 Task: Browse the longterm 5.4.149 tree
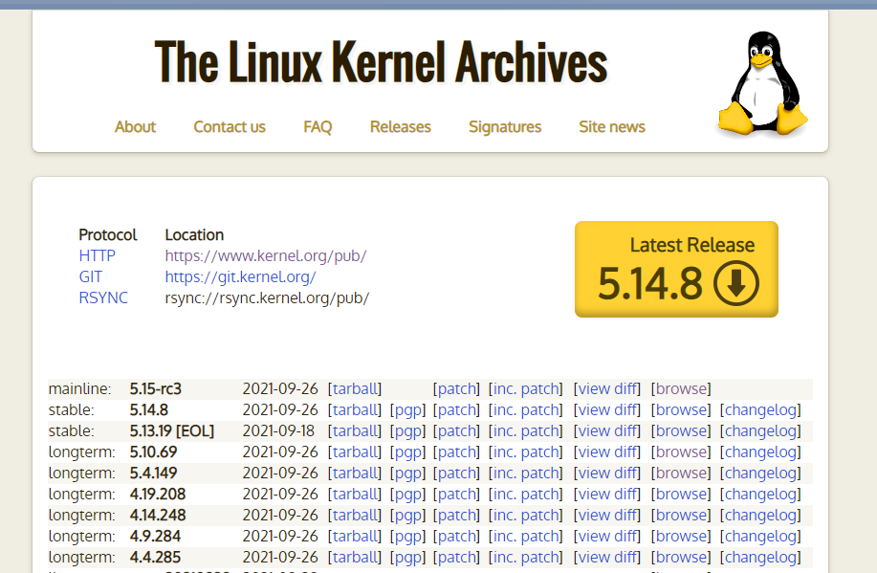click(681, 474)
